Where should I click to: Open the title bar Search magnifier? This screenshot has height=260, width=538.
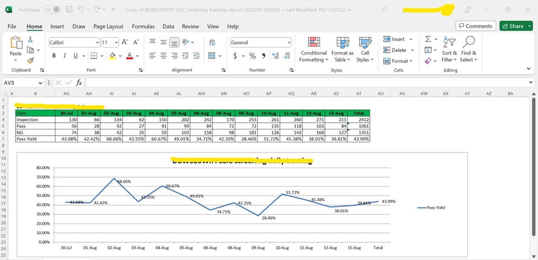coord(384,10)
